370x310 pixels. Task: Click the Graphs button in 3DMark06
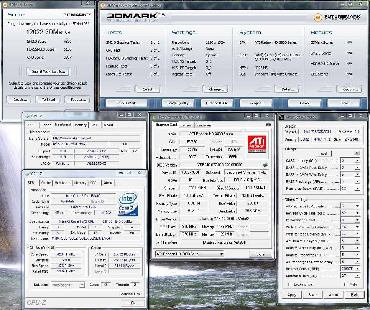(257, 103)
